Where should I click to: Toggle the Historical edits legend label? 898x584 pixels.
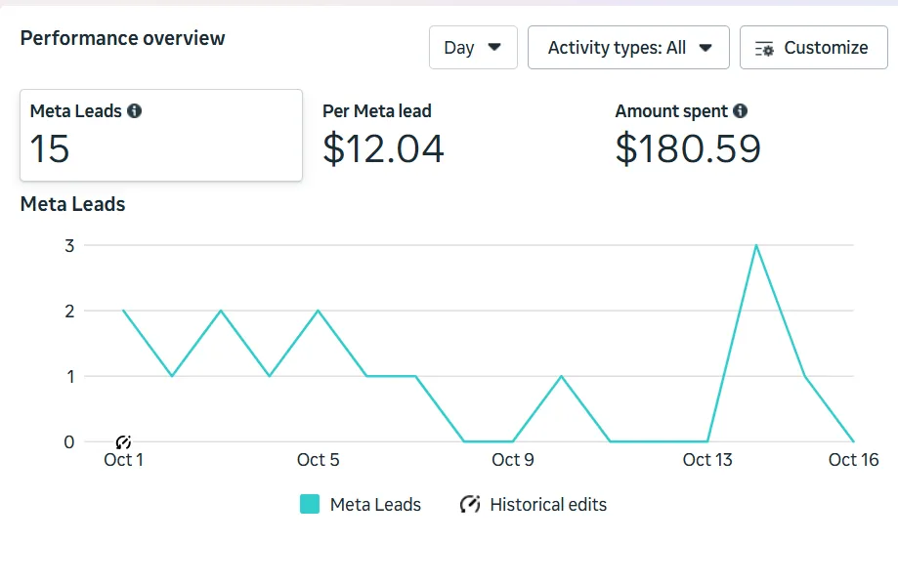[x=548, y=505]
